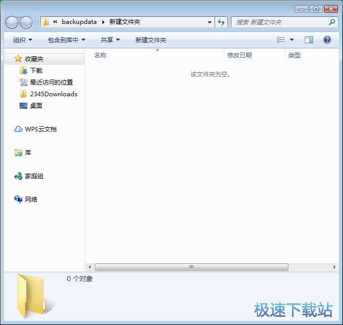The height and width of the screenshot is (325, 343).
Task: Click the 该文件夹为空。 message
Action: (x=210, y=74)
